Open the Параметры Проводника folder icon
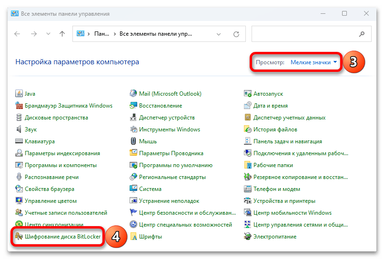 [133, 153]
